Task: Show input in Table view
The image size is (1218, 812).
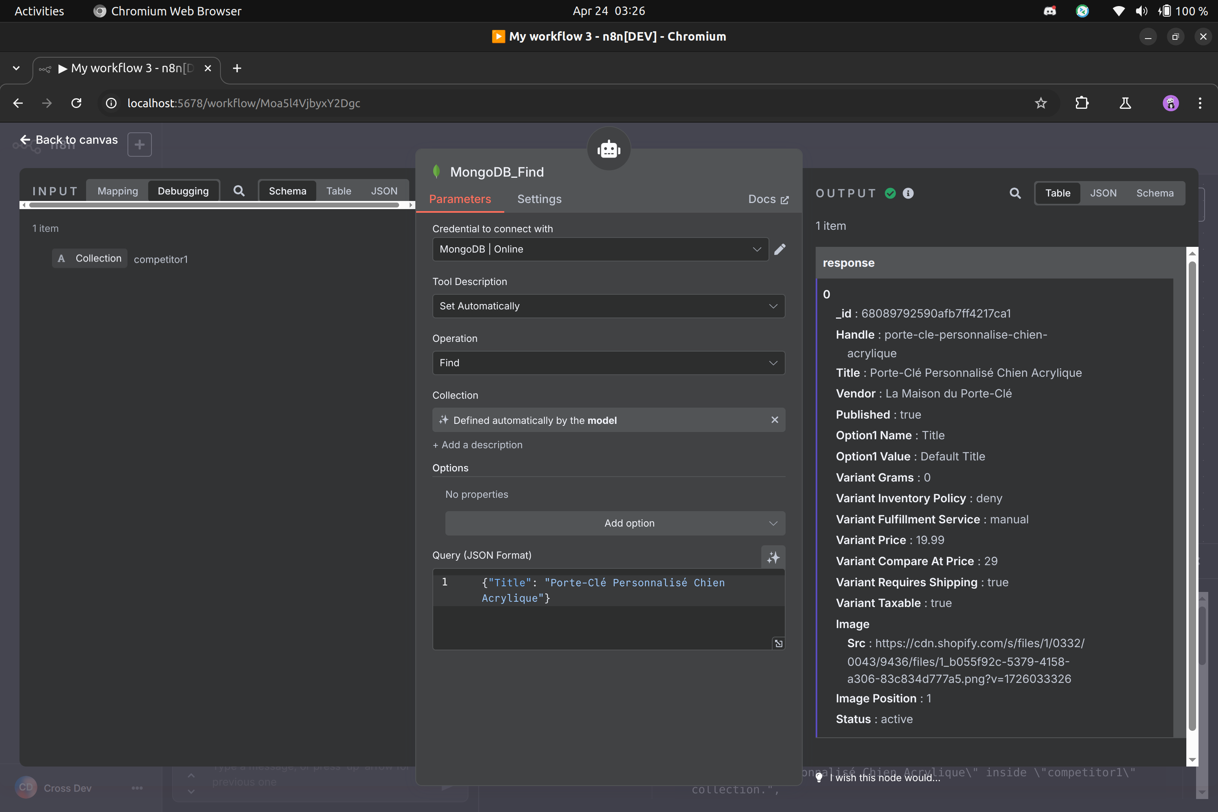Action: [339, 190]
